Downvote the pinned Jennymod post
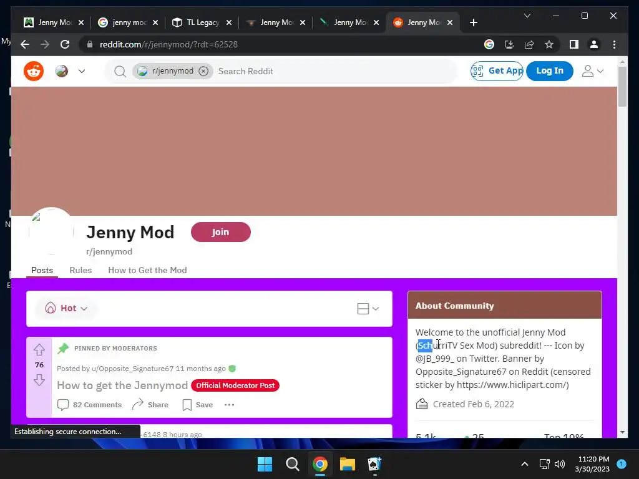The image size is (639, 479). pos(39,380)
